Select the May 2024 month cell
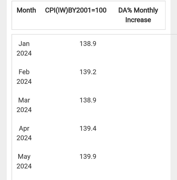 point(24,161)
